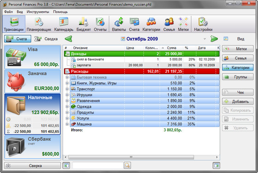Click the horizontal scrollbar thumb of table
Viewport: 258px width, 173px height.
131,157
